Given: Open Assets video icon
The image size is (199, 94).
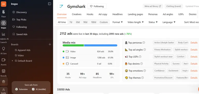Looking at the screenshot, I should (4, 60).
